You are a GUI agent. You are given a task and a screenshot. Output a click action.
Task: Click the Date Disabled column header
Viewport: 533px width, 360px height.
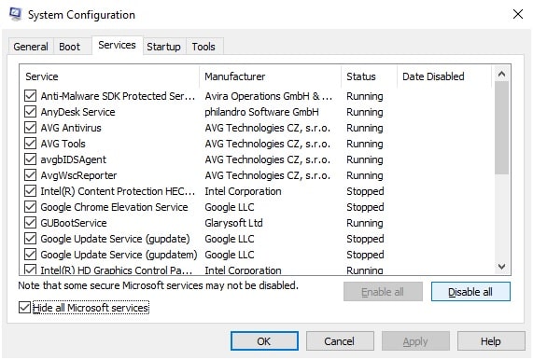(x=444, y=76)
